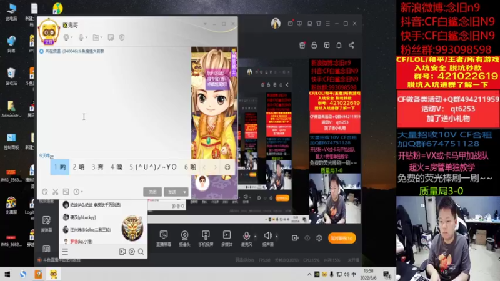Expand the send file dropdown arrow
The width and height of the screenshot is (500, 281).
pos(101,37)
